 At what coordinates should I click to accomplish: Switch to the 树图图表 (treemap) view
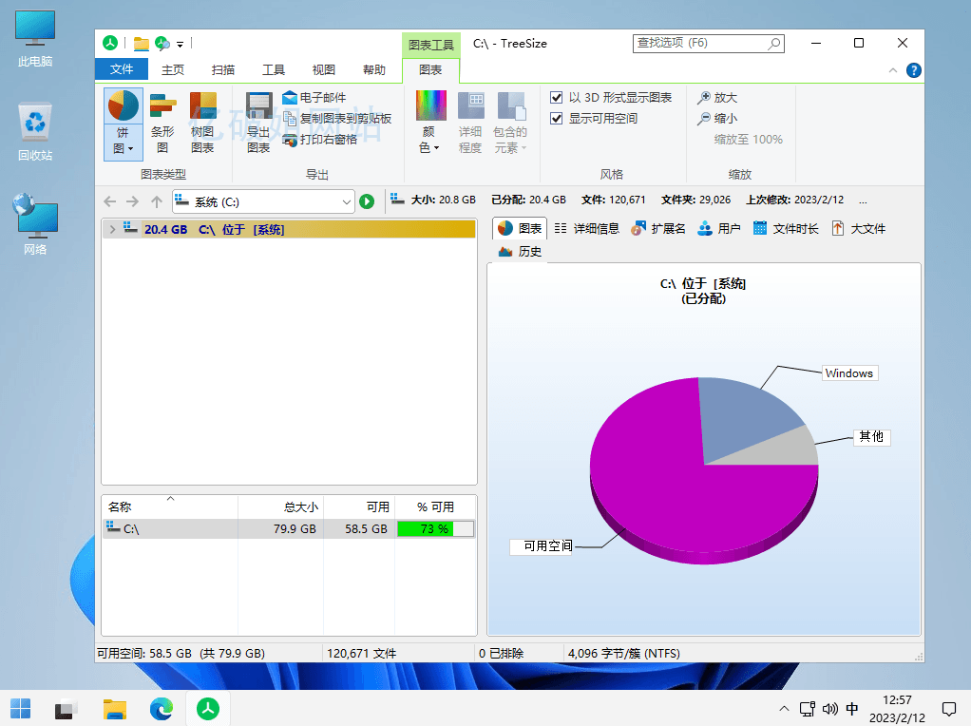click(x=201, y=122)
